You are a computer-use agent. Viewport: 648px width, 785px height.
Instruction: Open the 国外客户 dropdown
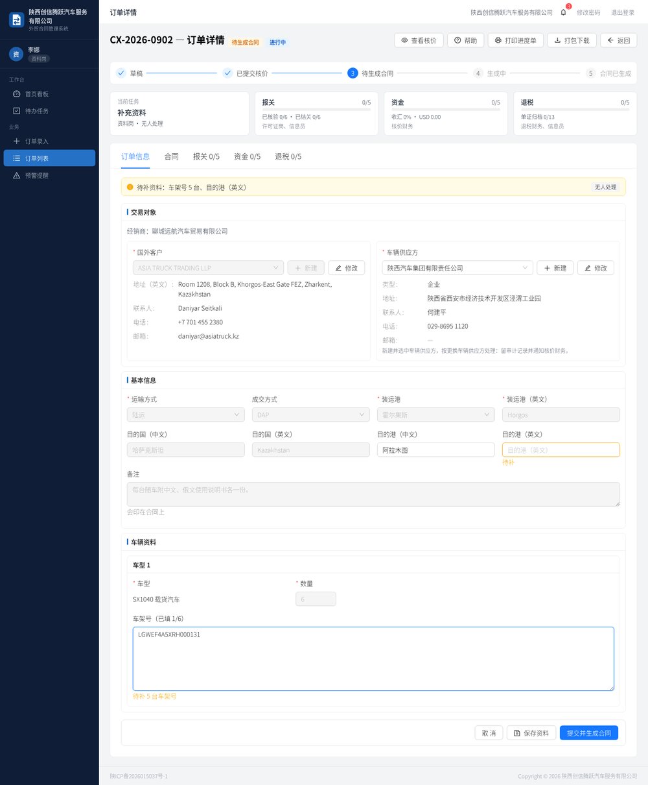[x=208, y=268]
